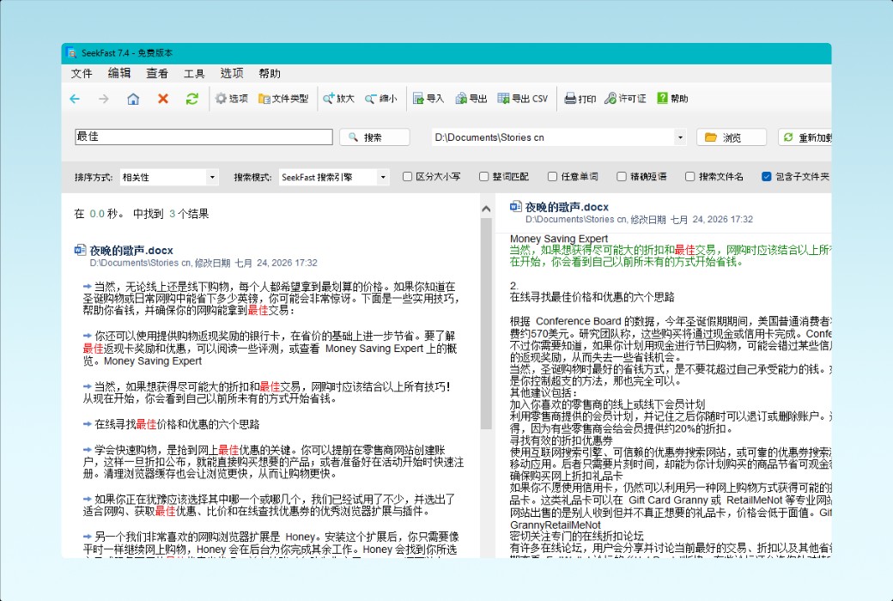Click the red X stop icon
This screenshot has height=601, width=893.
(163, 99)
